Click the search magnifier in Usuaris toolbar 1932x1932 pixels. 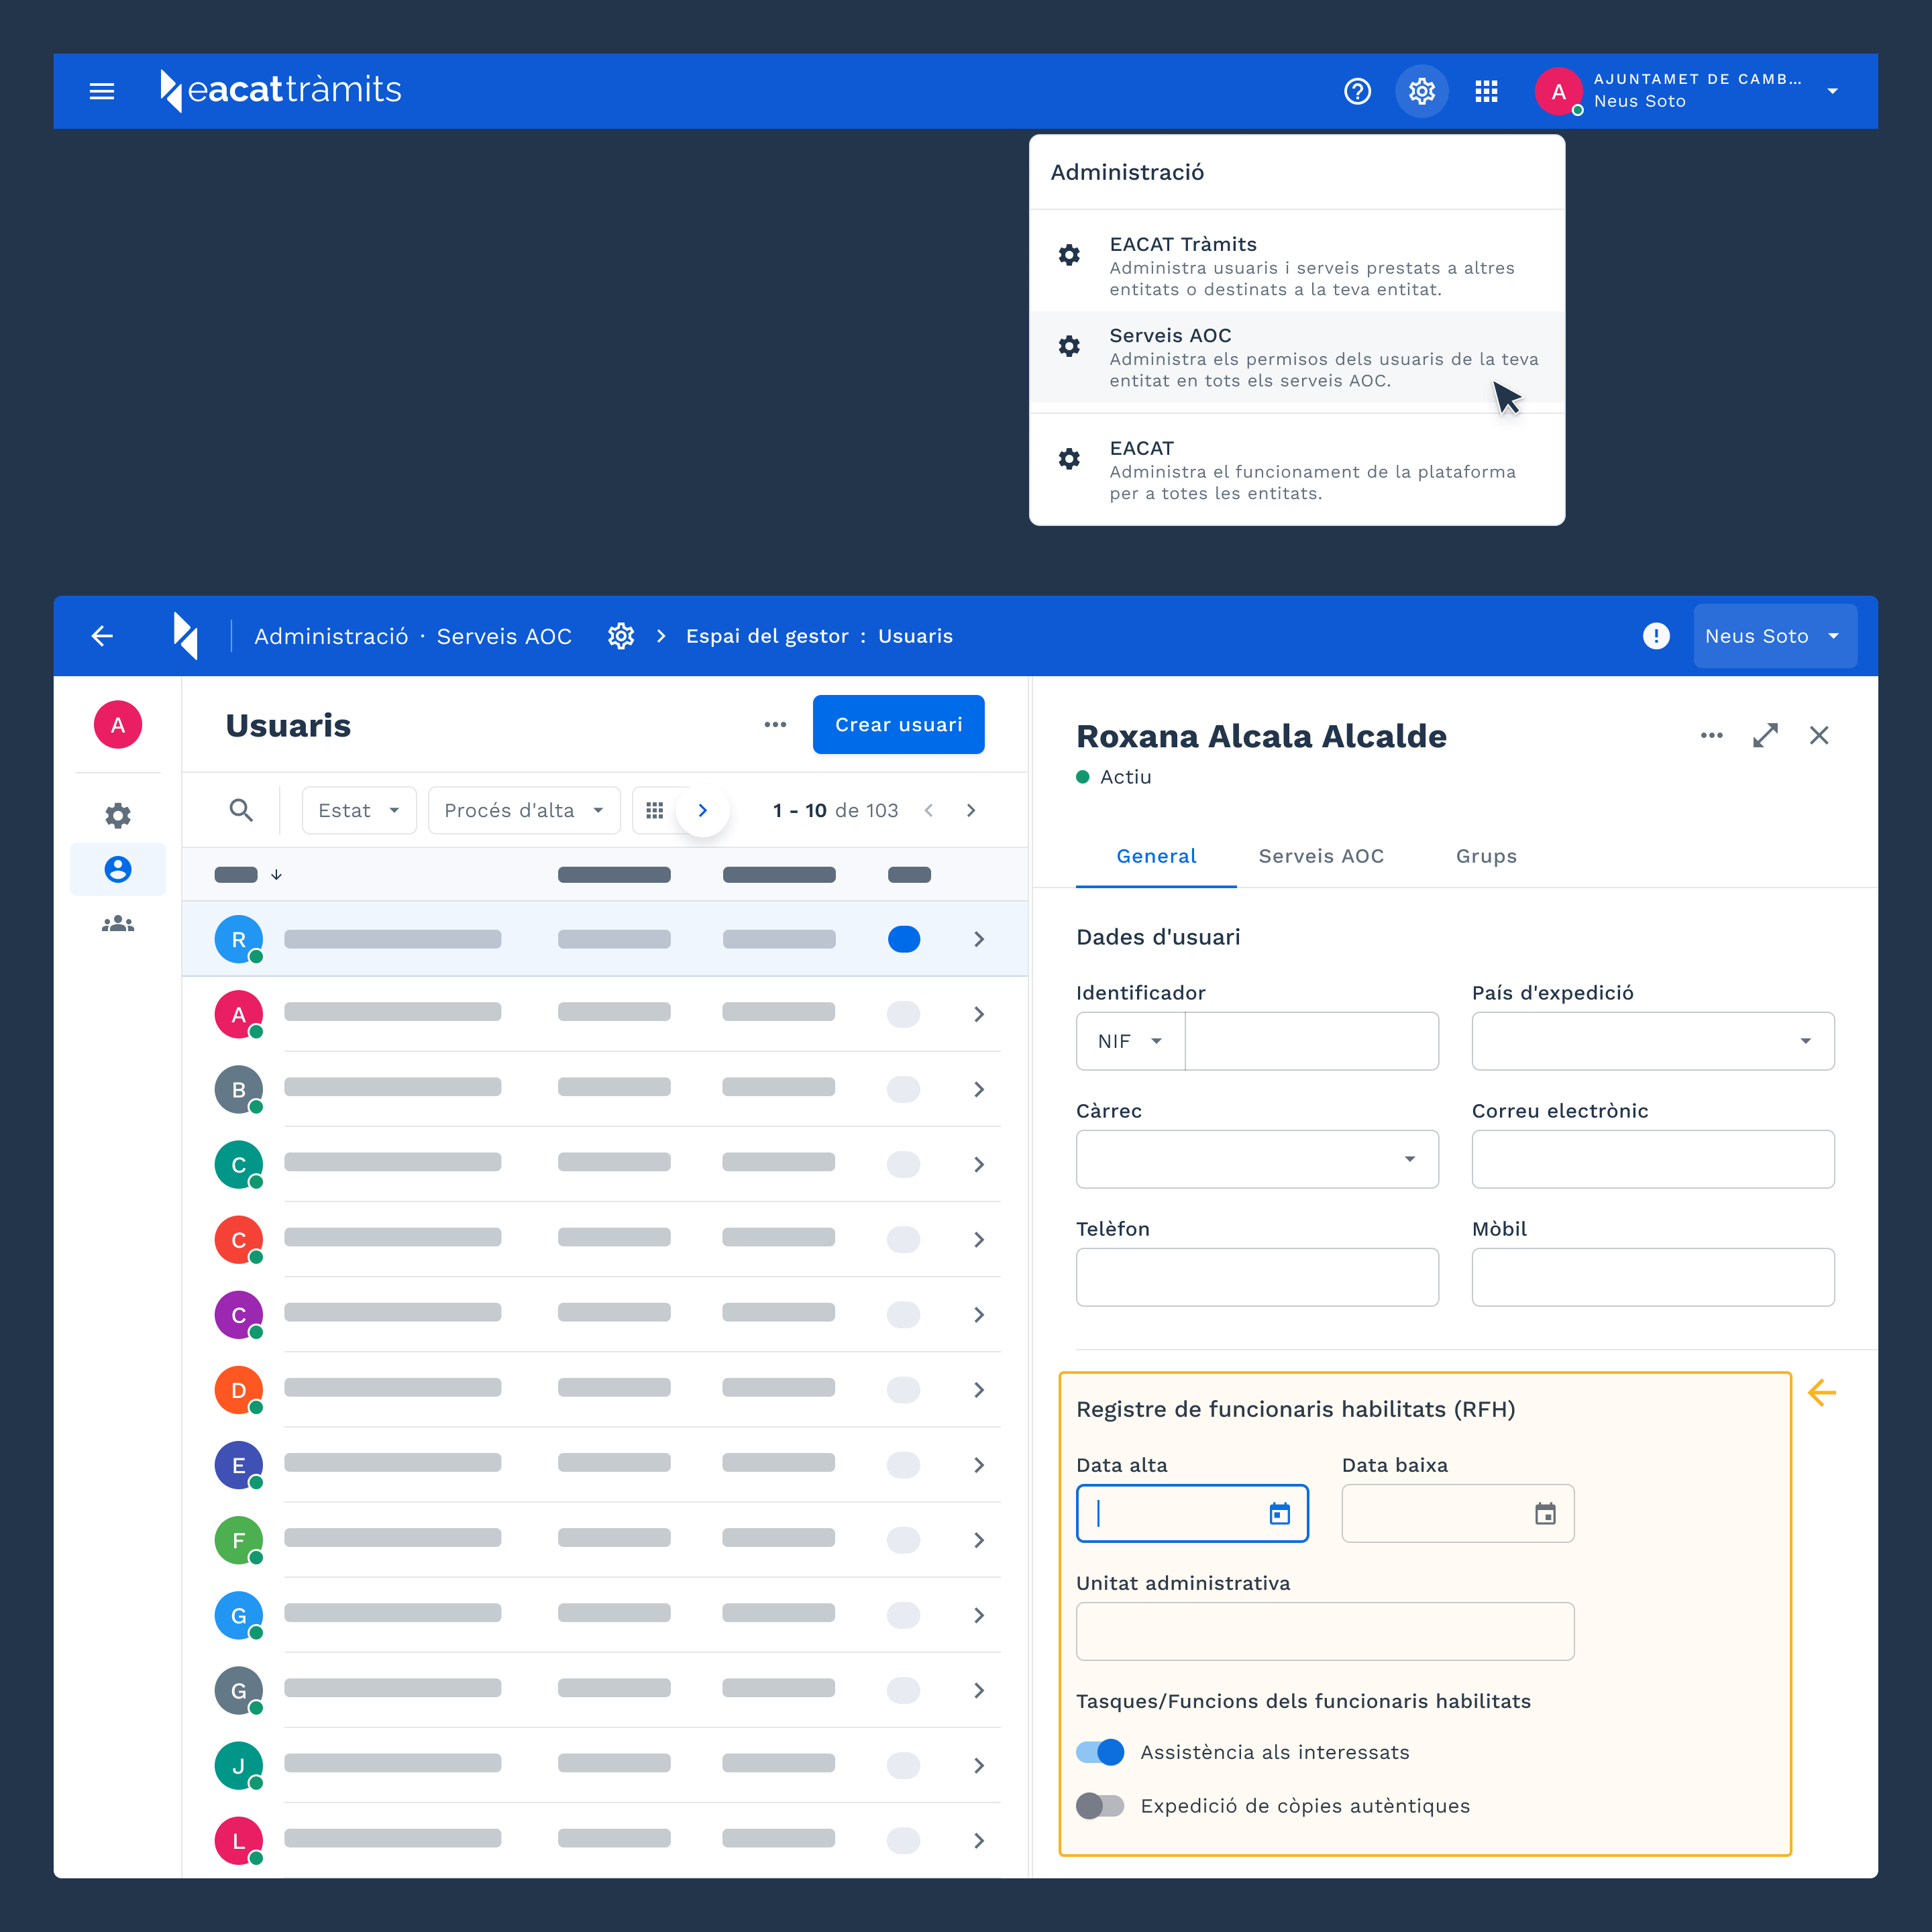pos(241,810)
